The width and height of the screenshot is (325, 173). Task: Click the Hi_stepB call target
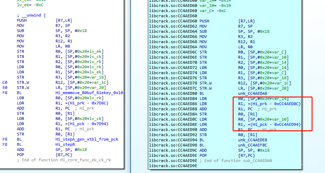[65, 145]
